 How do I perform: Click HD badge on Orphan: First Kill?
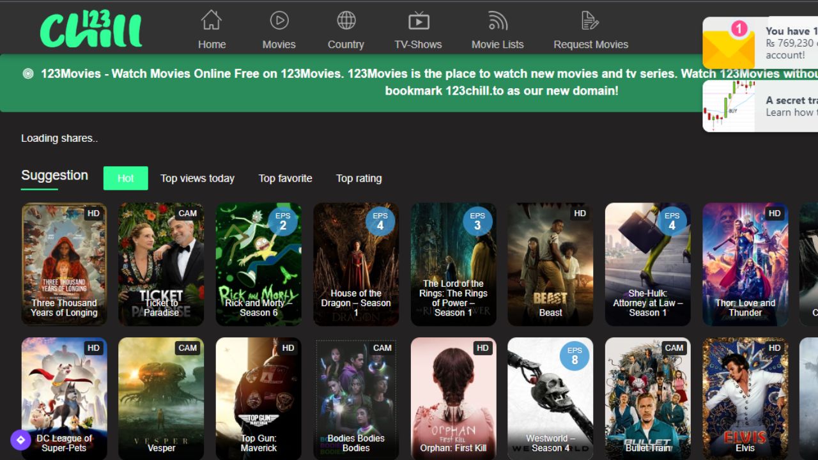click(482, 348)
